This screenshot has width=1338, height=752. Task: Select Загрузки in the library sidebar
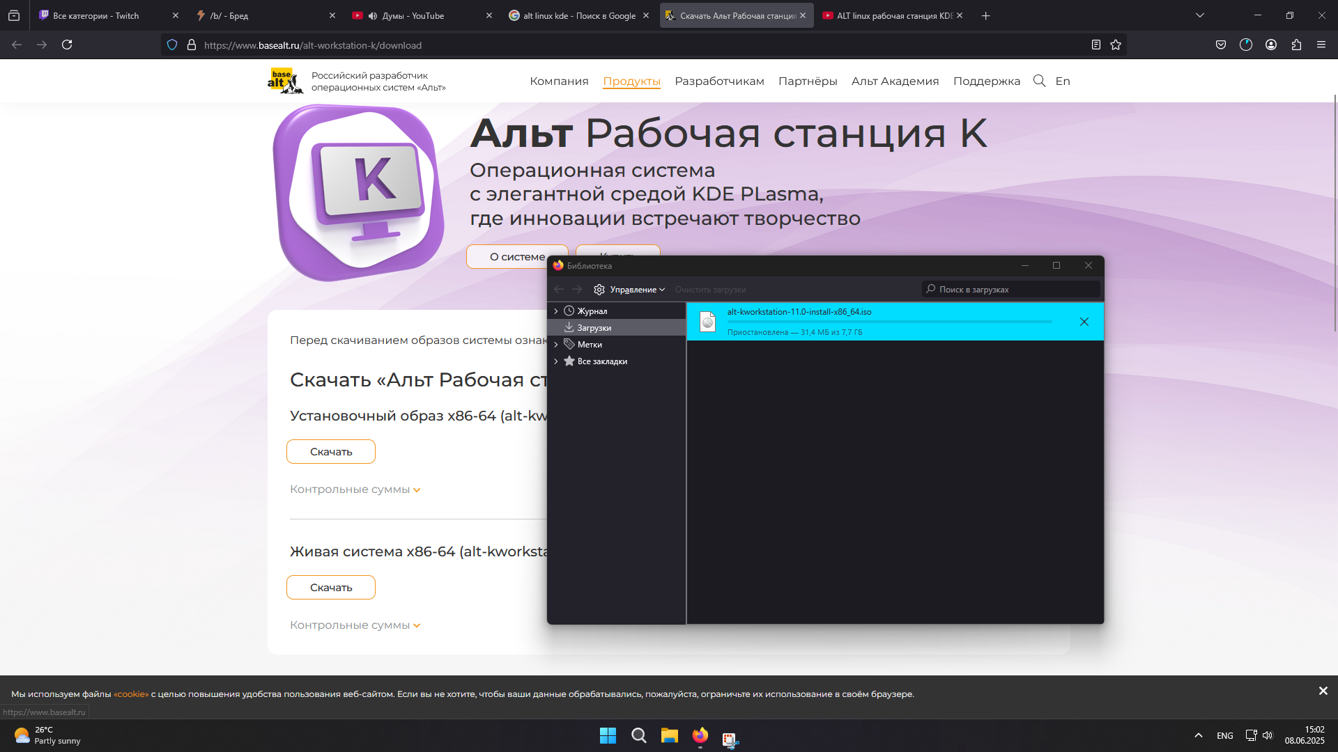coord(594,328)
